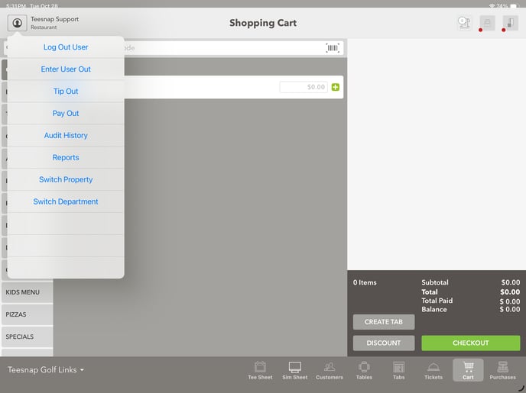Click the $0.00 price input field
This screenshot has height=393, width=526.
(304, 87)
